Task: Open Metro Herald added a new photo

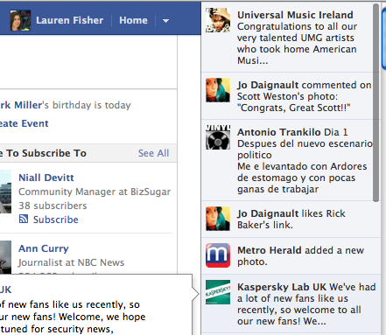Action: point(291,256)
